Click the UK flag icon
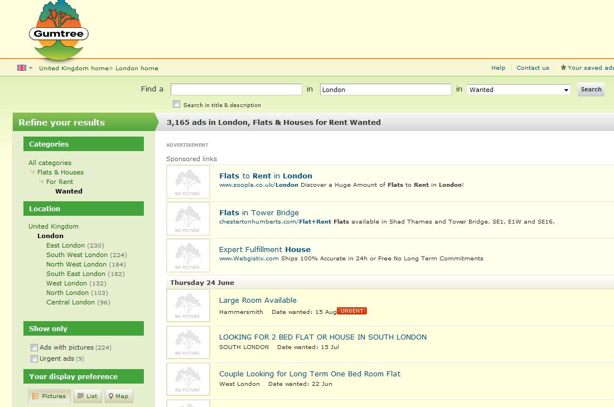The width and height of the screenshot is (614, 407). (22, 68)
